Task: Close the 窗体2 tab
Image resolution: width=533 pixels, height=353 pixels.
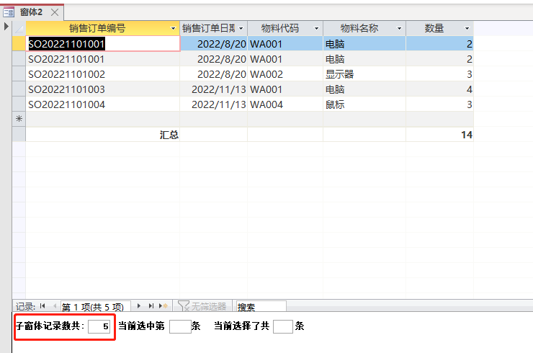Action: [x=55, y=12]
